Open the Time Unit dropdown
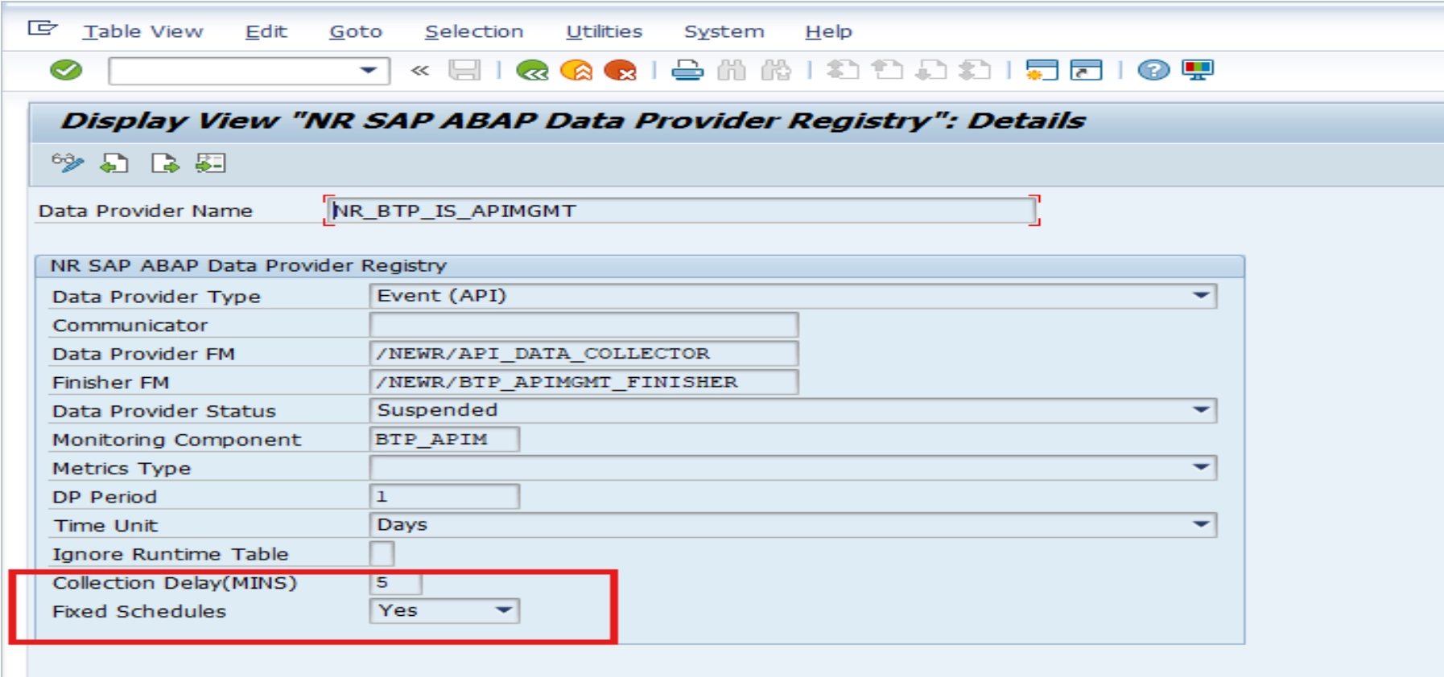The image size is (1444, 677). point(1201,525)
